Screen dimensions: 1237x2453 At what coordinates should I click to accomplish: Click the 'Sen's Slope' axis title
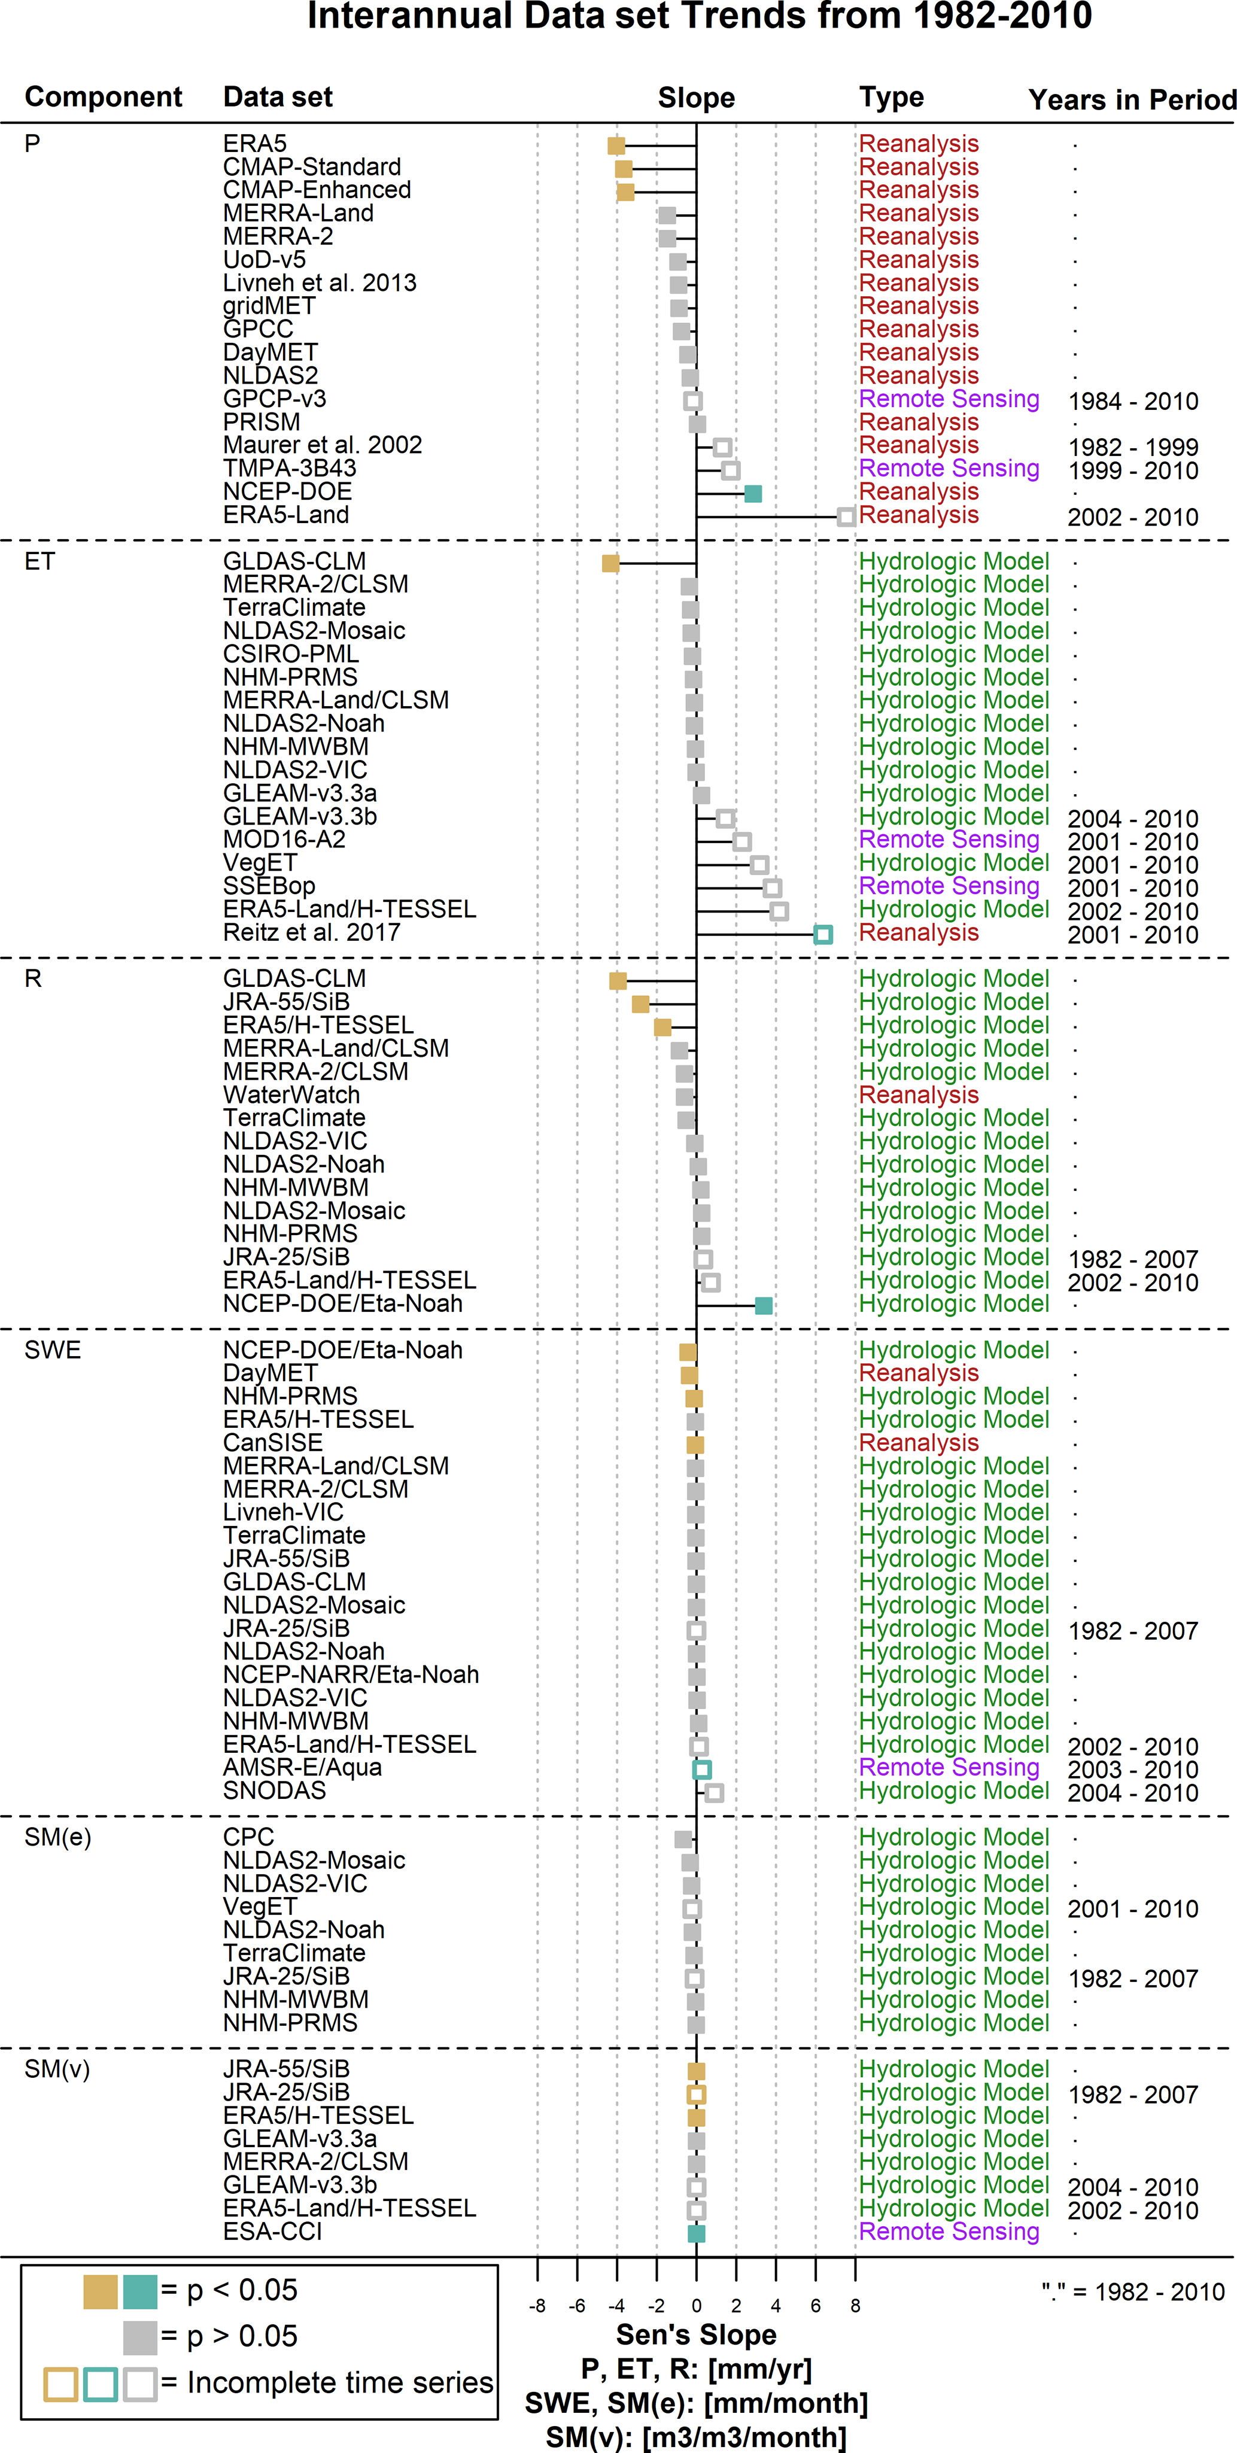point(696,2334)
